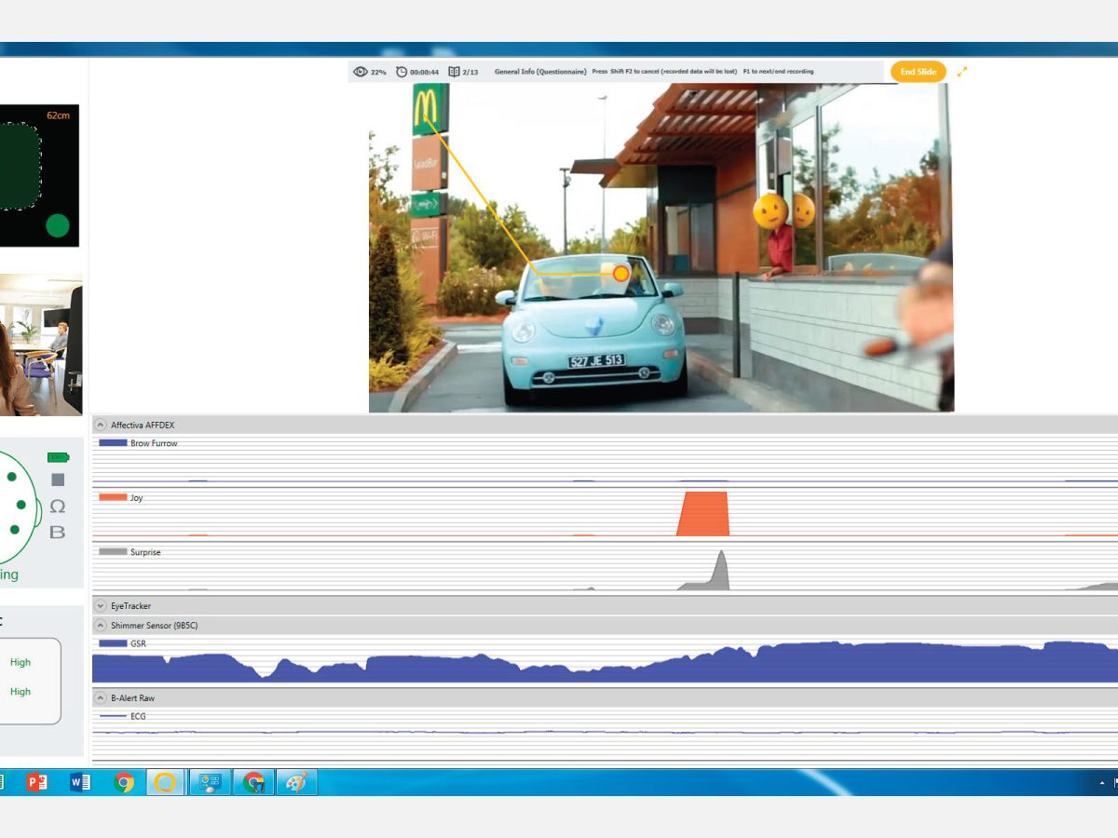
Task: Click the Surprise gray legend swatch
Action: pos(113,552)
